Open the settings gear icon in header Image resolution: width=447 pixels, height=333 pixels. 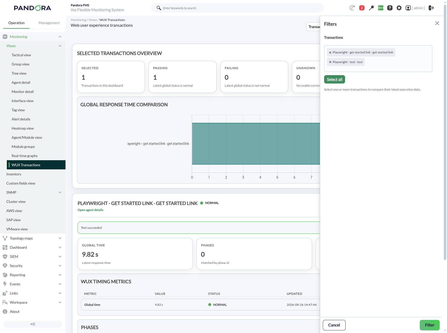(399, 8)
